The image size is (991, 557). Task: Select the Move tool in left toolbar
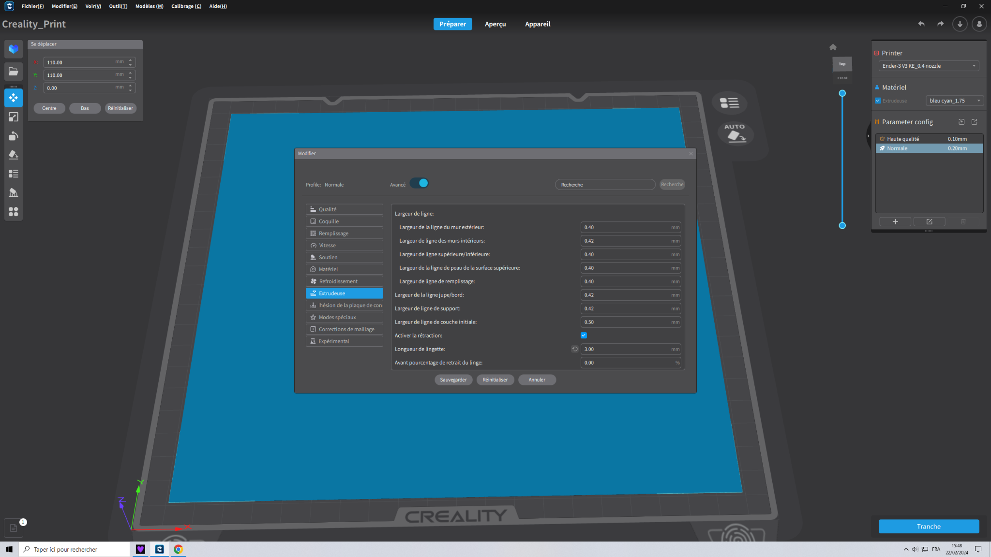(x=14, y=98)
